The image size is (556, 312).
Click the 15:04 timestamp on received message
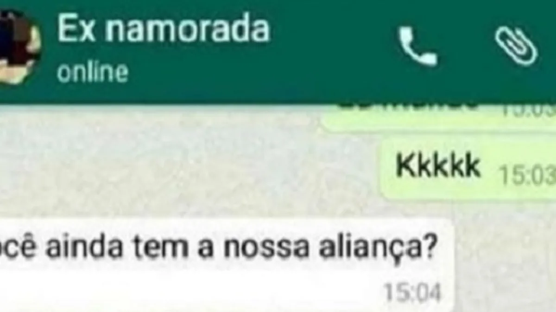[x=412, y=293]
